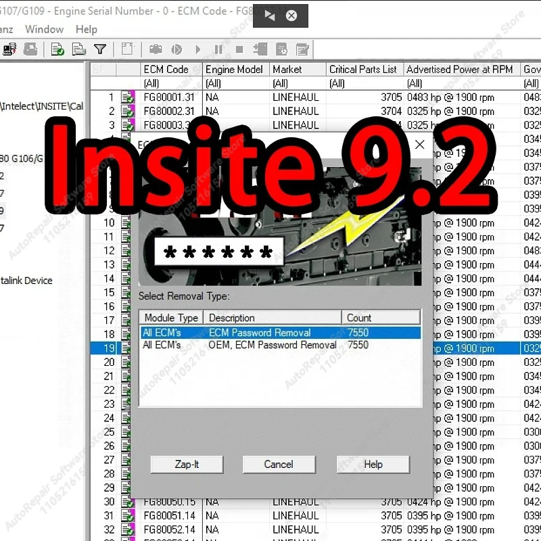Click the plain play arrow in toolbar
This screenshot has width=541, height=541.
click(x=197, y=49)
